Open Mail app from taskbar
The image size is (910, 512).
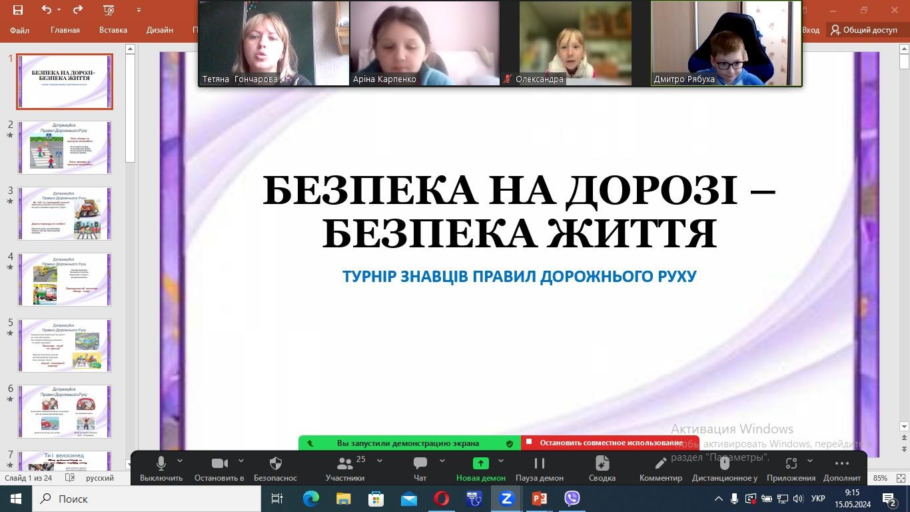408,499
